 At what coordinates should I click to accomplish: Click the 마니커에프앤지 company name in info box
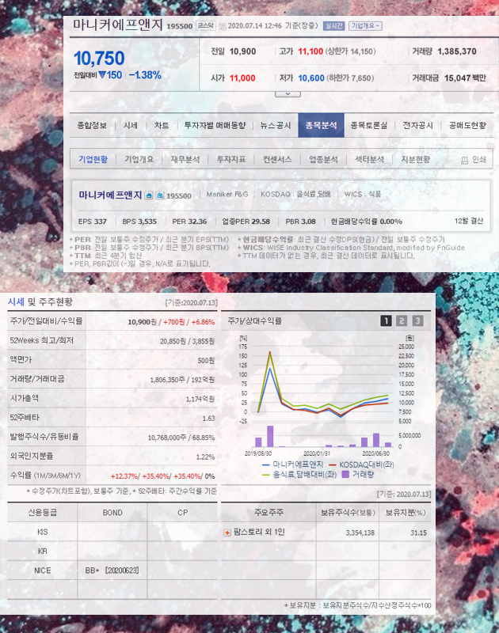coord(110,195)
